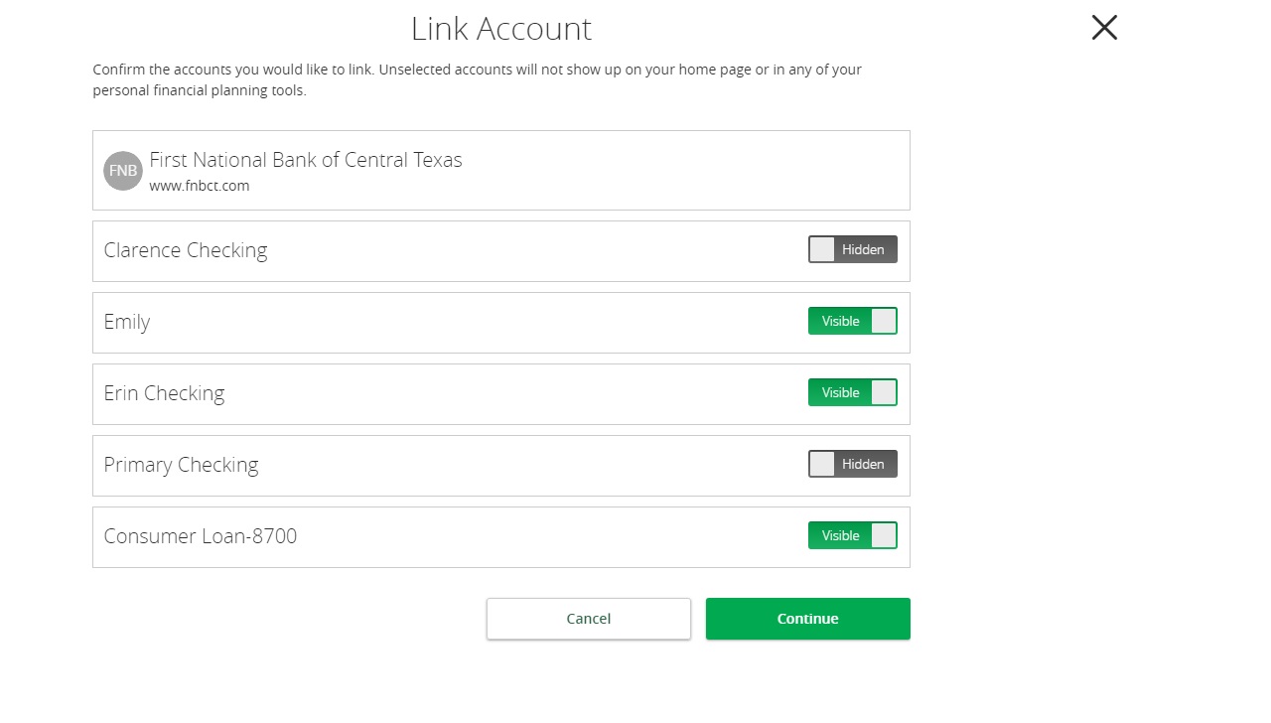Click the "personal financial planning tools" text
Viewport: 1271px width, 723px height.
pos(199,90)
